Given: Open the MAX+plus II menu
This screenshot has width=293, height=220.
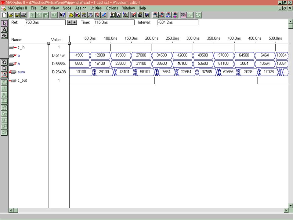Looking at the screenshot, I should (17, 8).
